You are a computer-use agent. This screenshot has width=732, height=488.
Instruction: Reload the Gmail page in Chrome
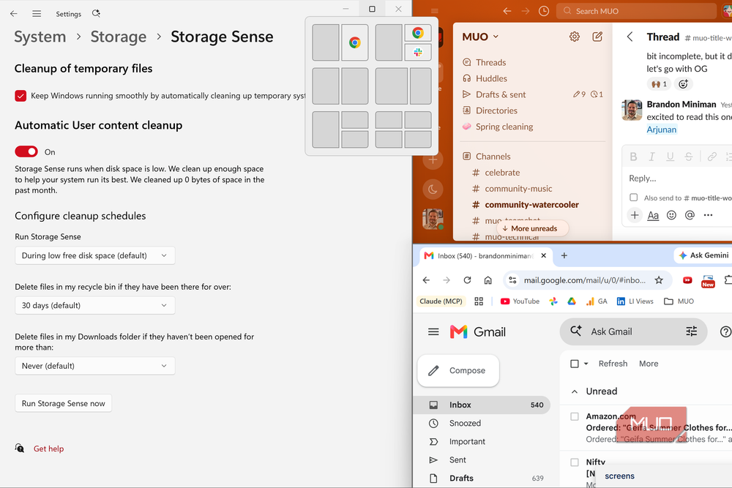pos(467,280)
